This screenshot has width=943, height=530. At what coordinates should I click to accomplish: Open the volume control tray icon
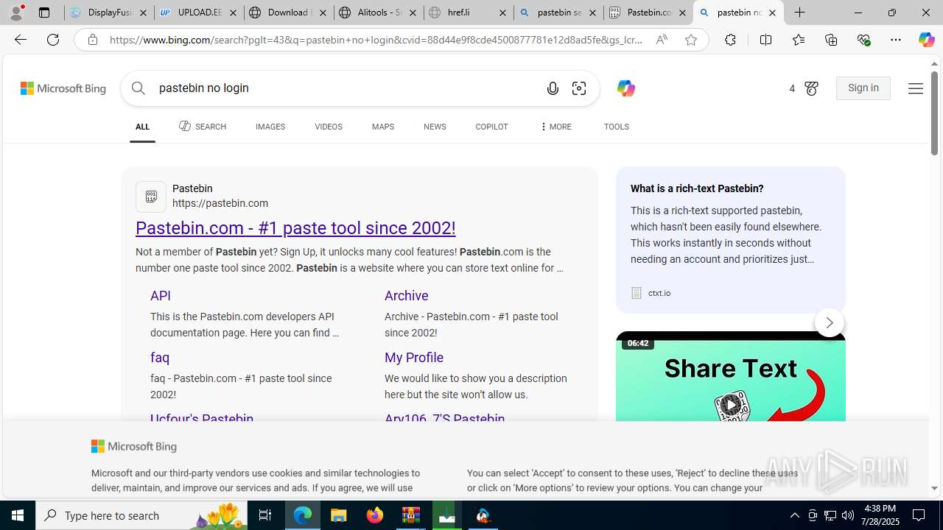point(848,515)
